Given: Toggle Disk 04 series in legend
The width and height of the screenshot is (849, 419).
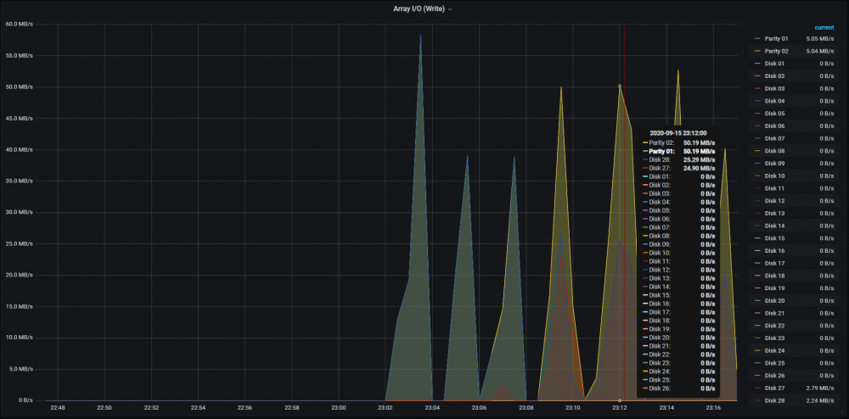Looking at the screenshot, I should 774,101.
